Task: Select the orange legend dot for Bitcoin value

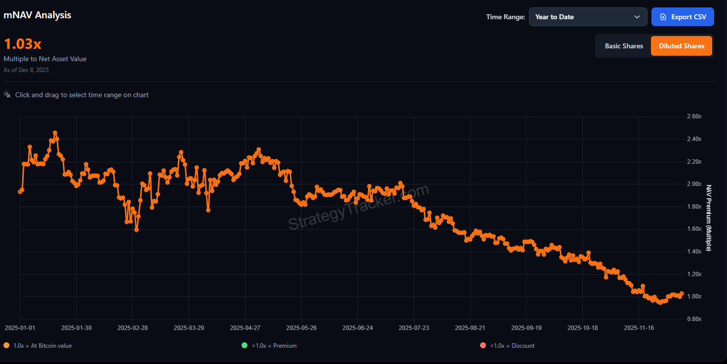Action: [5, 345]
